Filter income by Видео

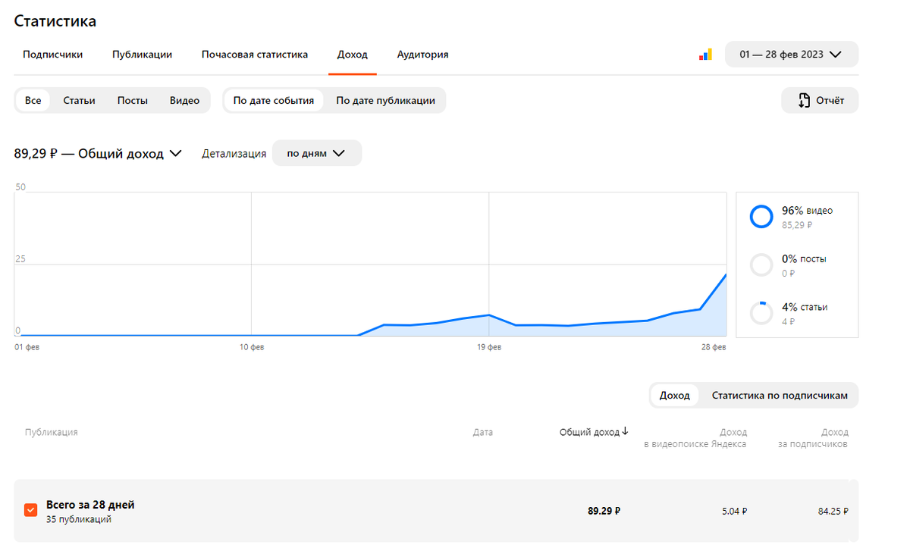[184, 100]
